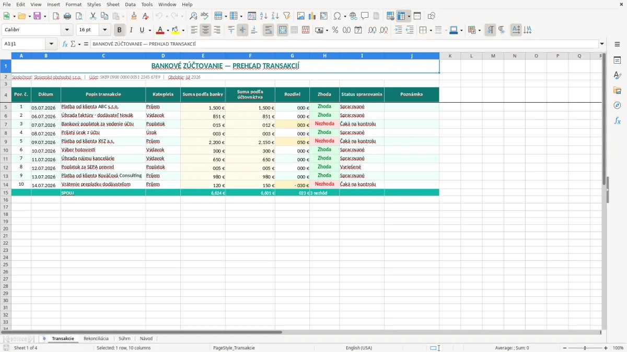This screenshot has height=352, width=627.
Task: Open the Tools menu
Action: 147,4
